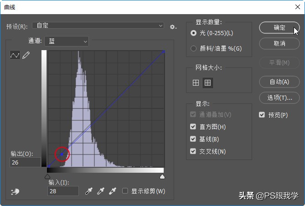Screen dimensions: 305x206
Task: Select the pencil draw curve tool
Action: point(26,55)
